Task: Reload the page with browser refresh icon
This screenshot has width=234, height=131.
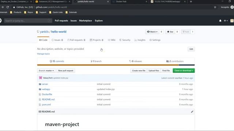Action: coord(8,7)
